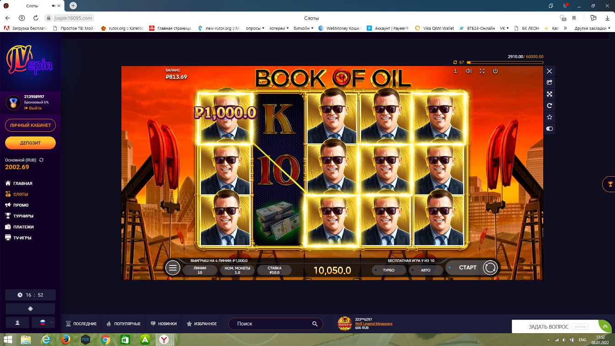This screenshot has width=615, height=346.
Task: Enable АВТО spin mode
Action: (426, 270)
